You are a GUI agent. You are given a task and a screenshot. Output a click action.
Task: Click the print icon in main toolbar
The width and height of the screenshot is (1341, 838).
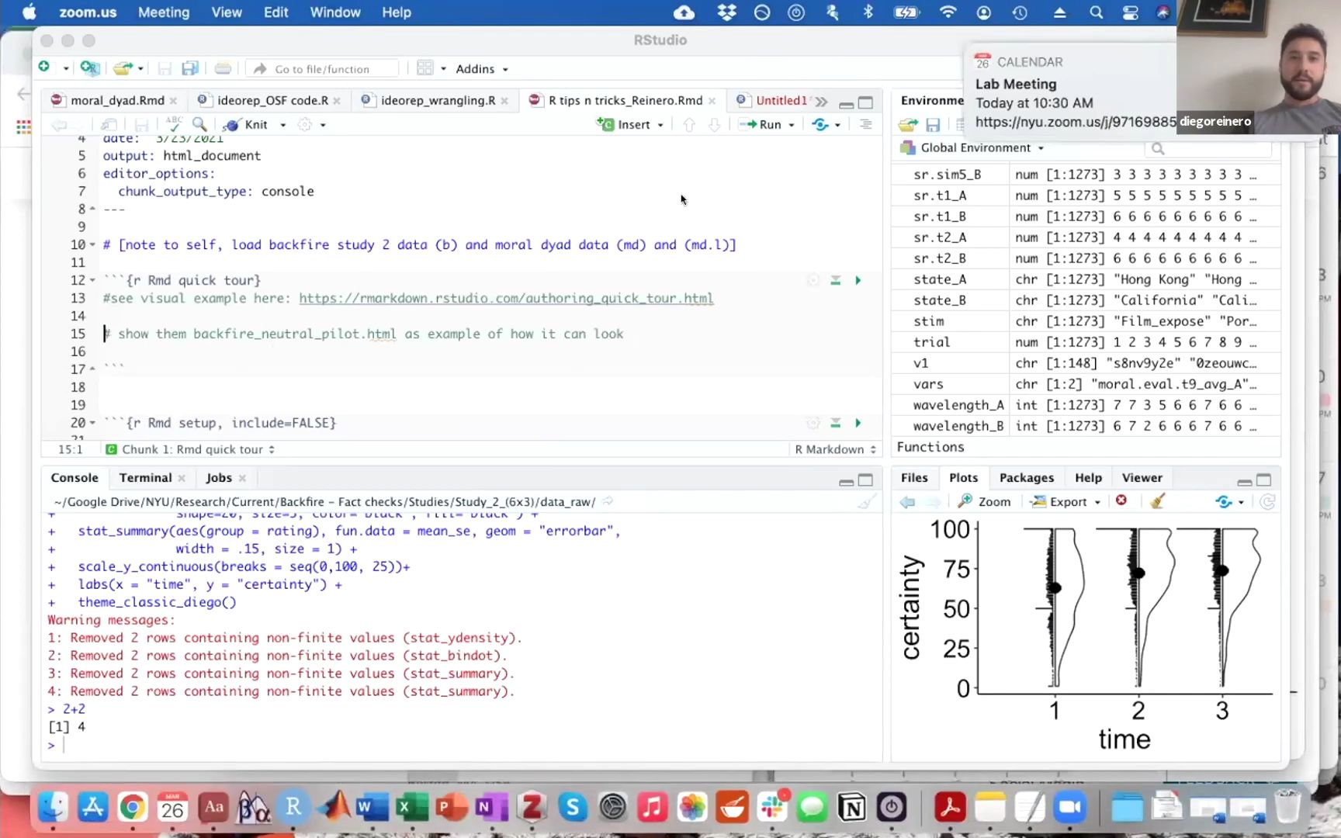(x=223, y=68)
